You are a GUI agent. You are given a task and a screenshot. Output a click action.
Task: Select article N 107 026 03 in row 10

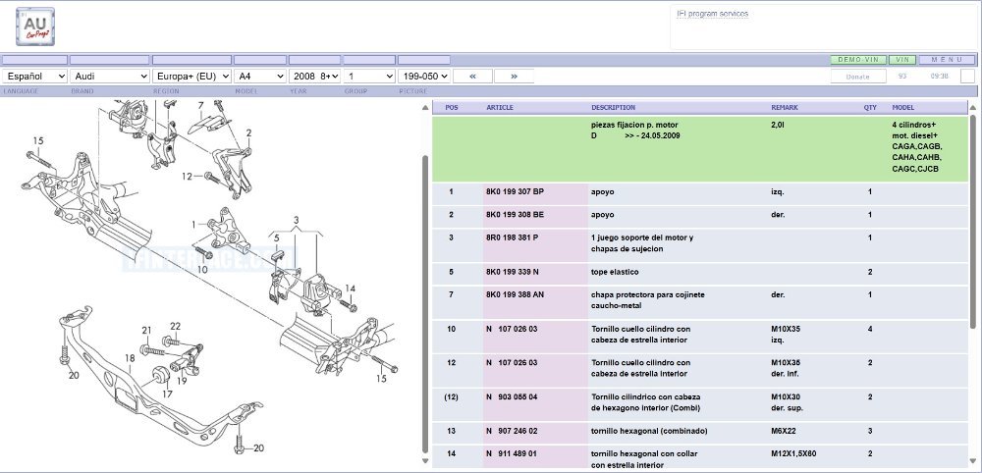click(x=512, y=329)
